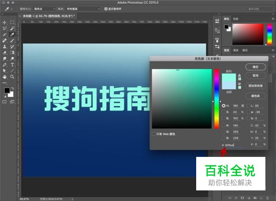The image size is (276, 201).
Task: Swap foreground and background colors arrow
Action: (x=12, y=88)
